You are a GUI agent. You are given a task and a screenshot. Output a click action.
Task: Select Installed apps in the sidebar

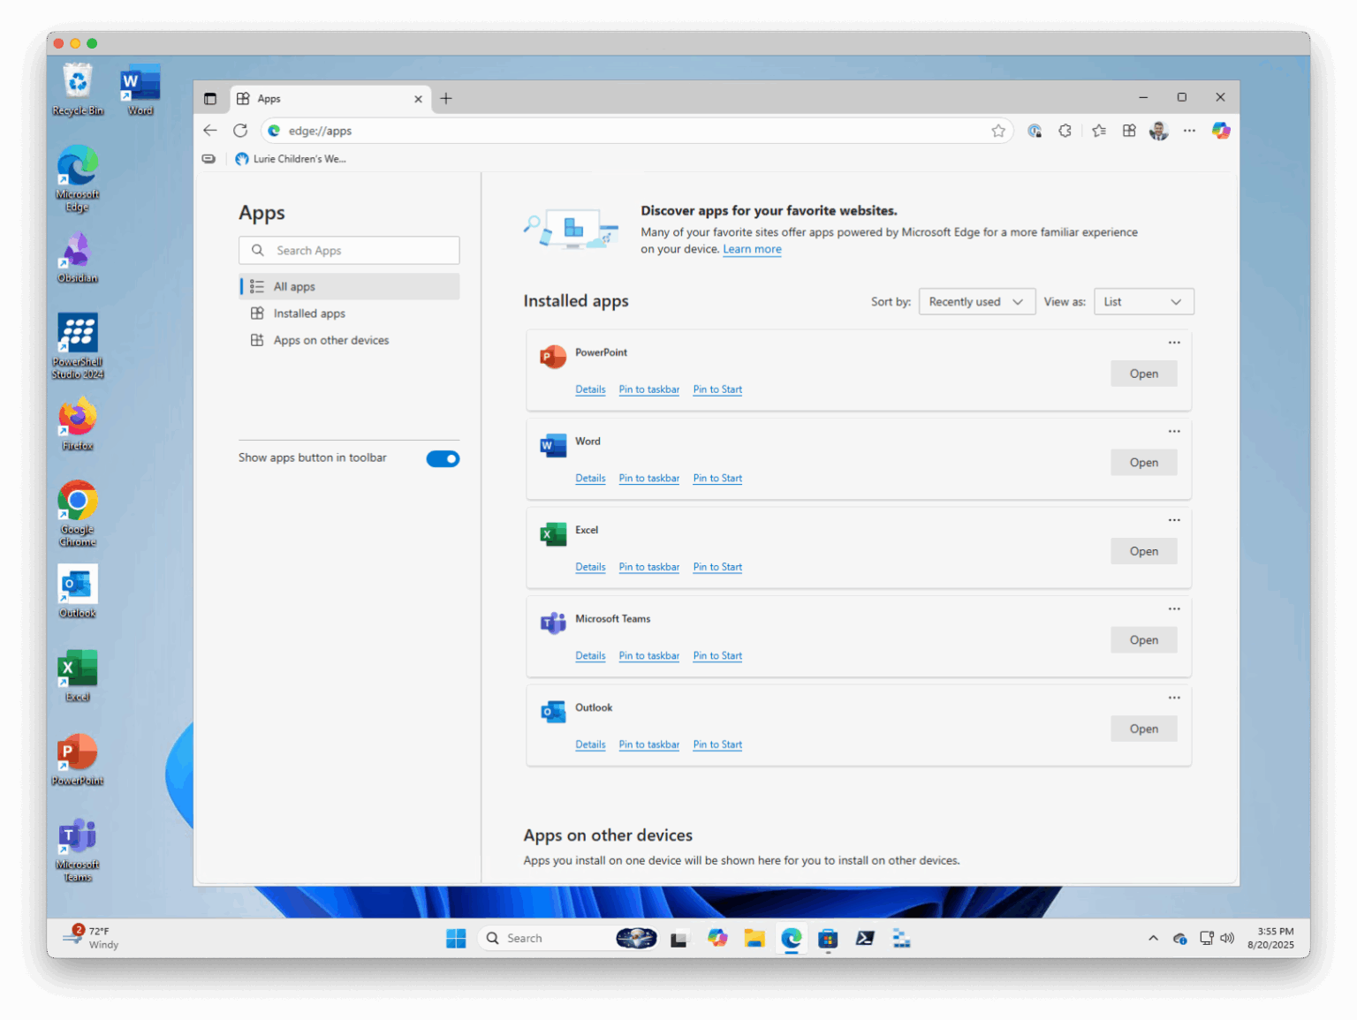pyautogui.click(x=308, y=313)
